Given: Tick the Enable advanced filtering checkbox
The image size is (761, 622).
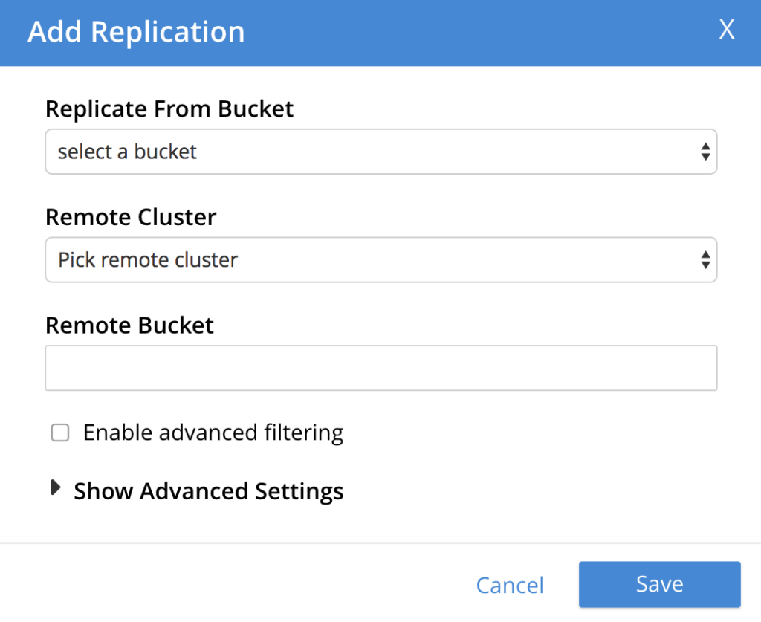Looking at the screenshot, I should [59, 432].
